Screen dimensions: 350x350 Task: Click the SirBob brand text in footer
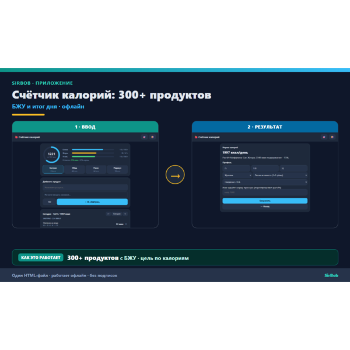pyautogui.click(x=331, y=275)
